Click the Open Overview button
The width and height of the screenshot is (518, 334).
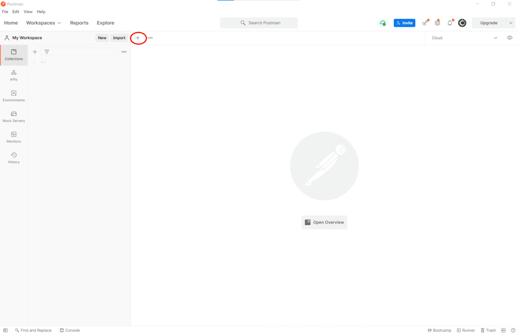coord(324,223)
